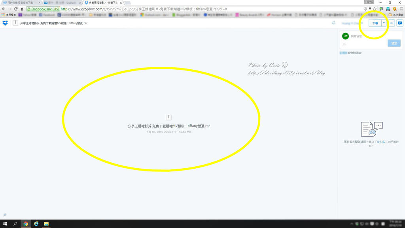Open a new browser tab
Image resolution: width=405 pixels, height=228 pixels.
128,3
